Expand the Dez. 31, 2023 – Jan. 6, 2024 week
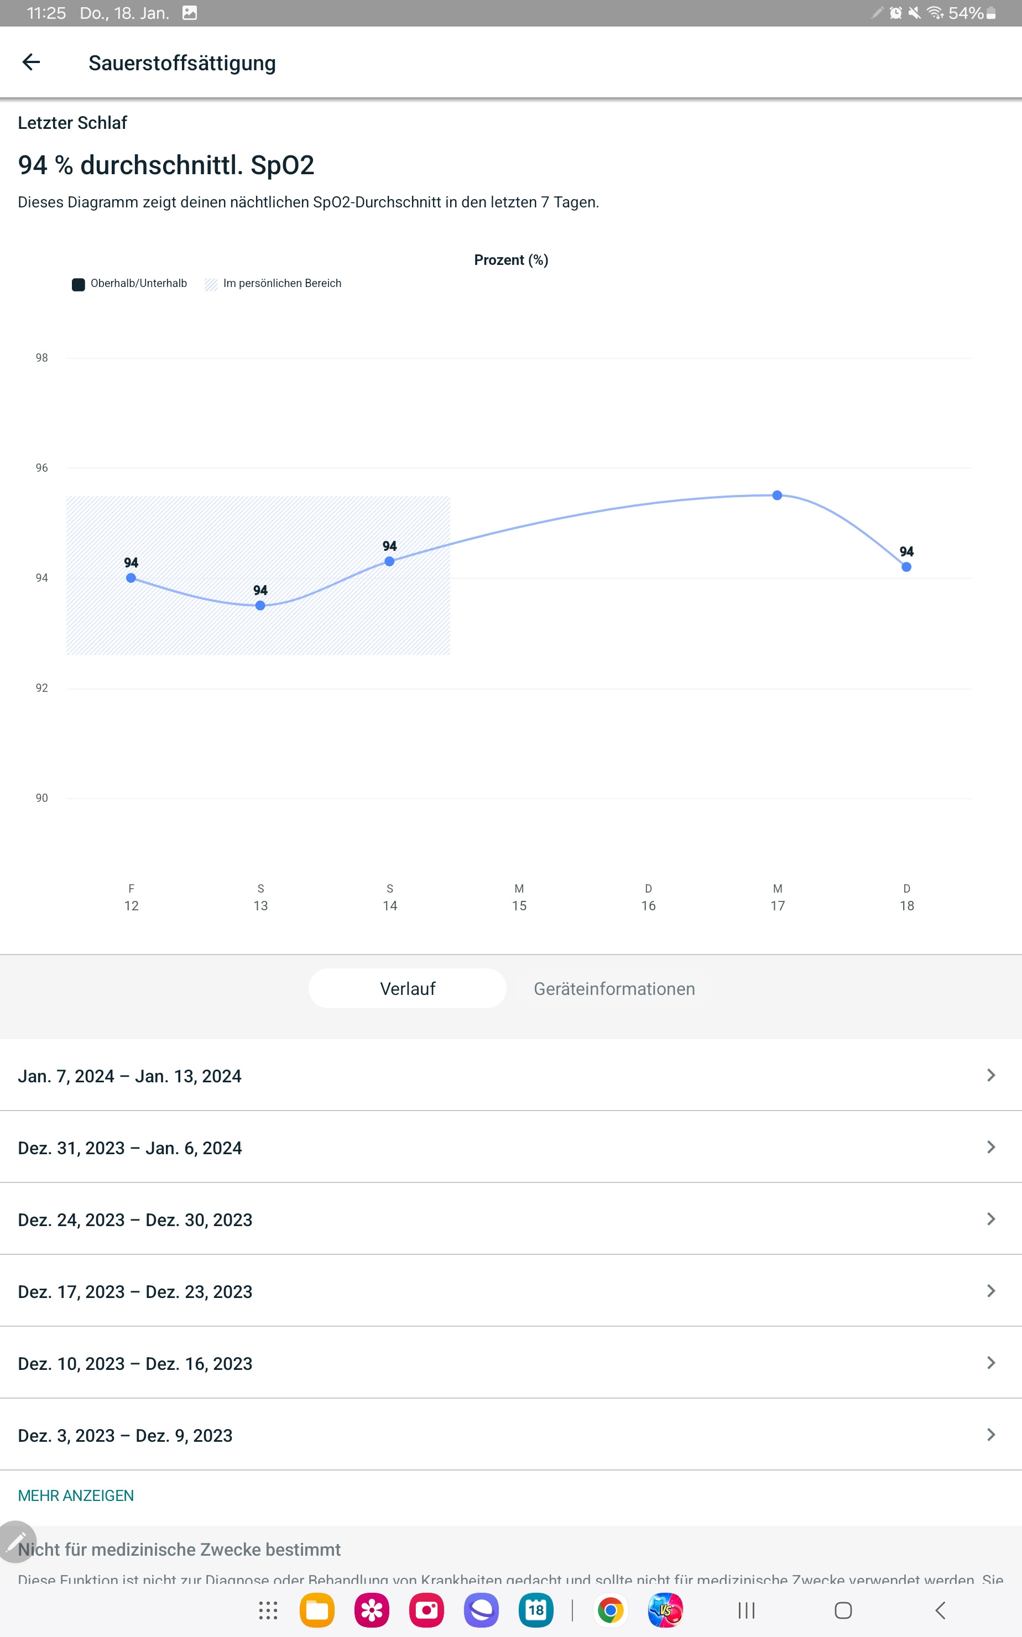This screenshot has height=1637, width=1022. coord(511,1147)
